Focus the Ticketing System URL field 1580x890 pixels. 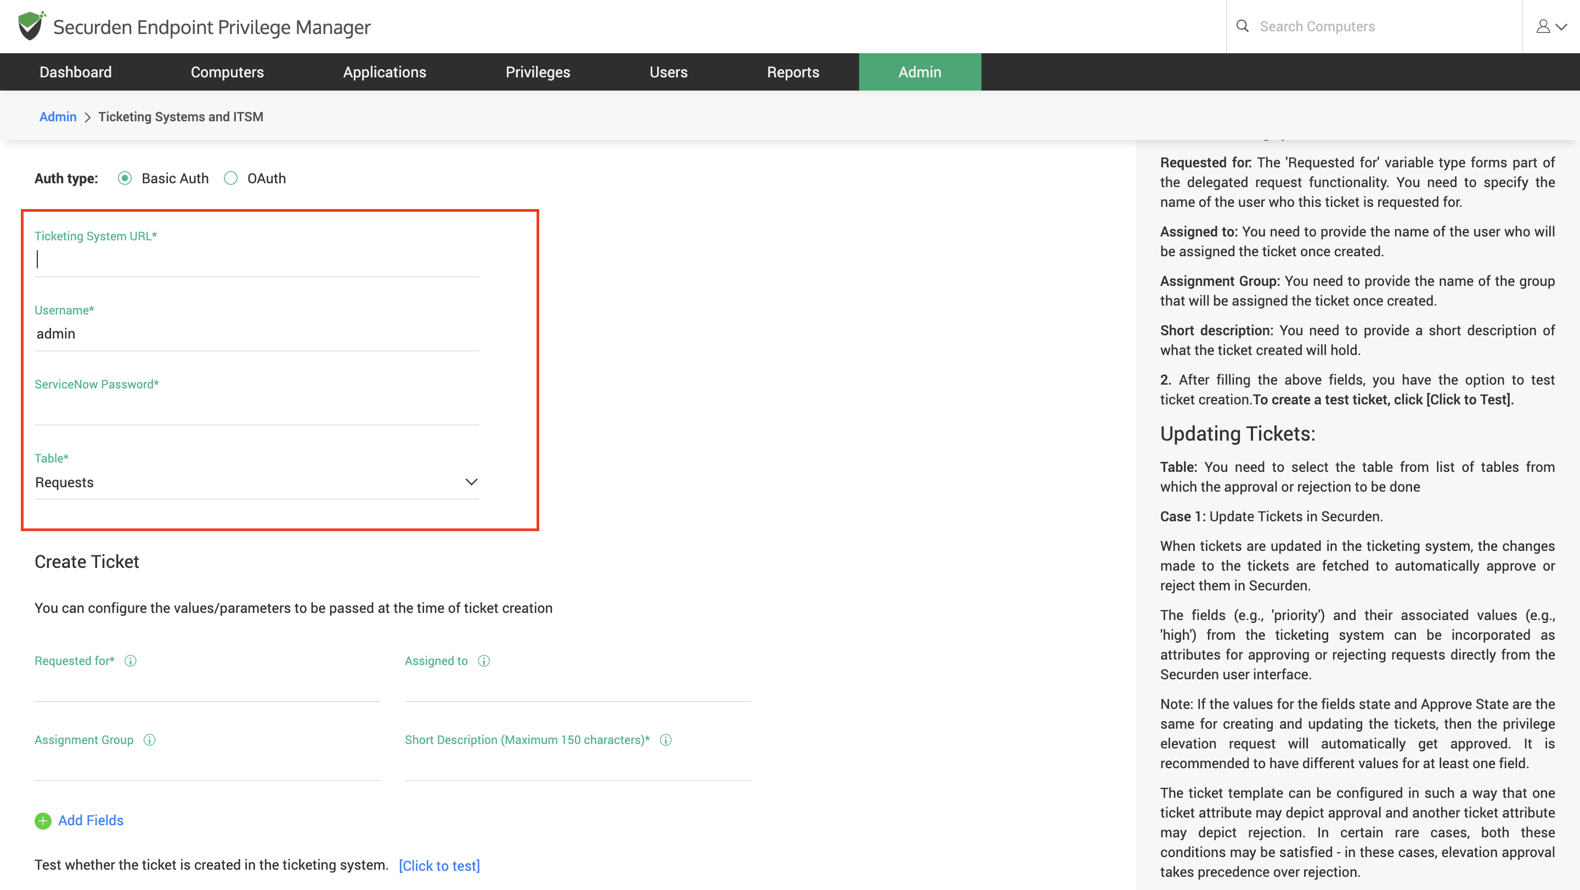[x=256, y=260]
